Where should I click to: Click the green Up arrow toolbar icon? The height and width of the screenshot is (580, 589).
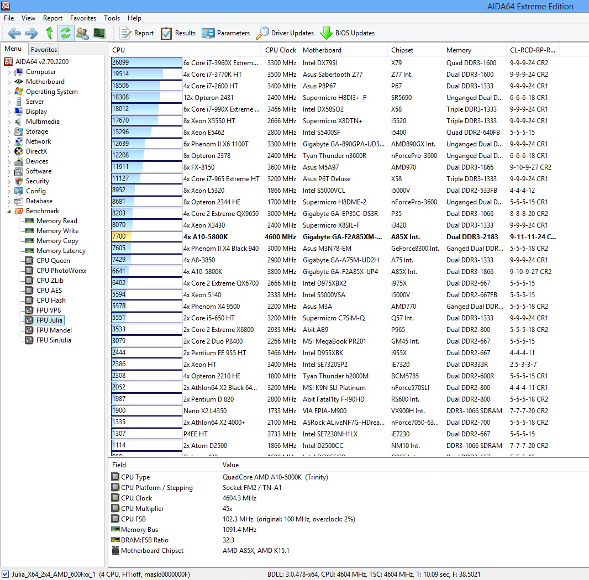(49, 33)
